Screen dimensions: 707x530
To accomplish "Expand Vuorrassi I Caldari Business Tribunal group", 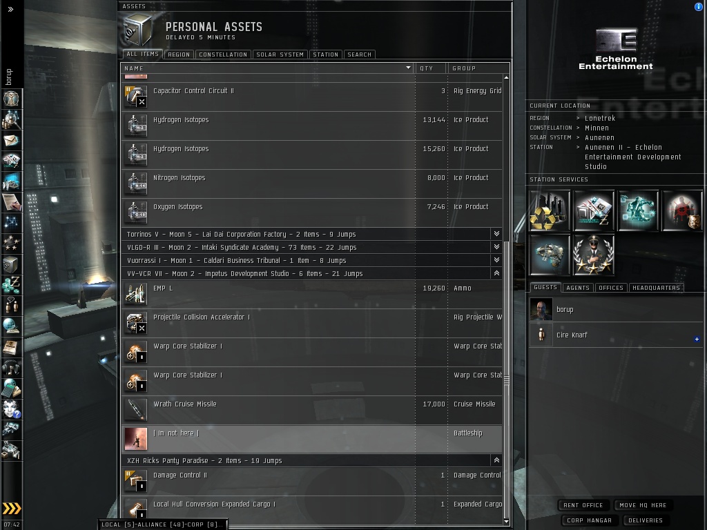I will 496,260.
